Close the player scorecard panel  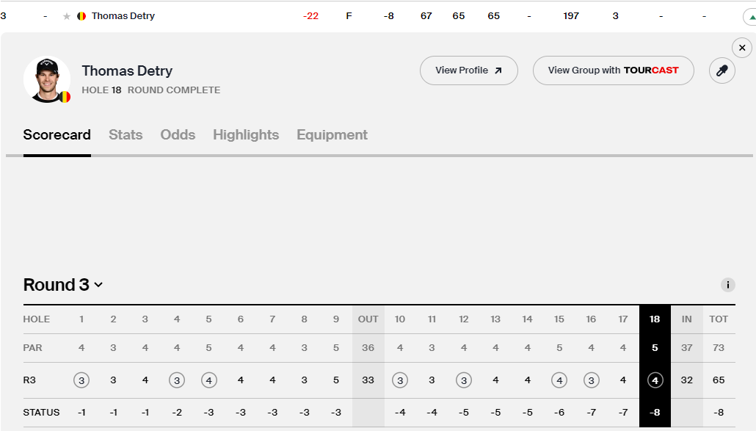742,48
